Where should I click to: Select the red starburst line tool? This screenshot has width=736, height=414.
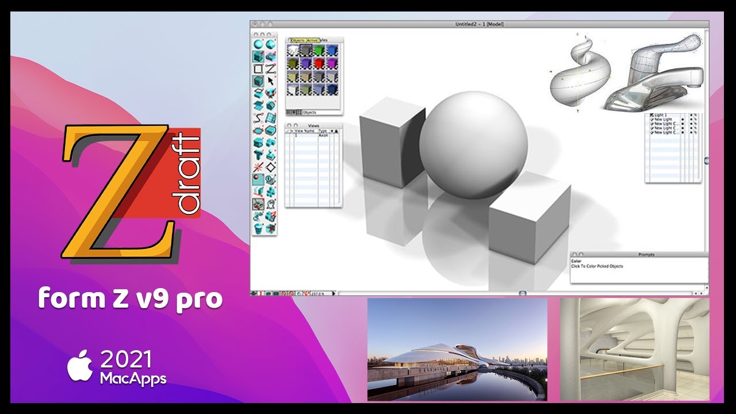[x=258, y=166]
